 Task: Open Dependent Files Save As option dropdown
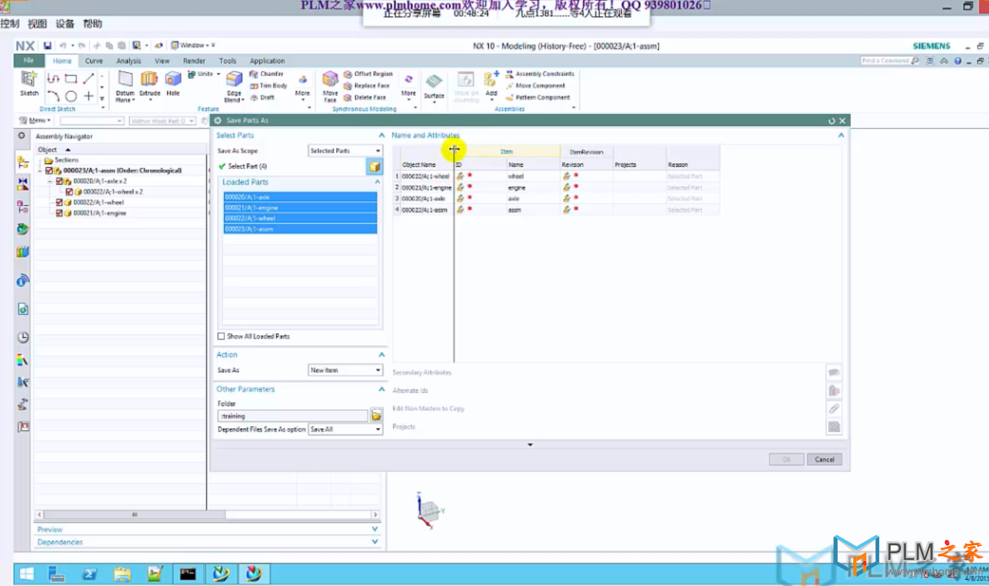coord(345,429)
